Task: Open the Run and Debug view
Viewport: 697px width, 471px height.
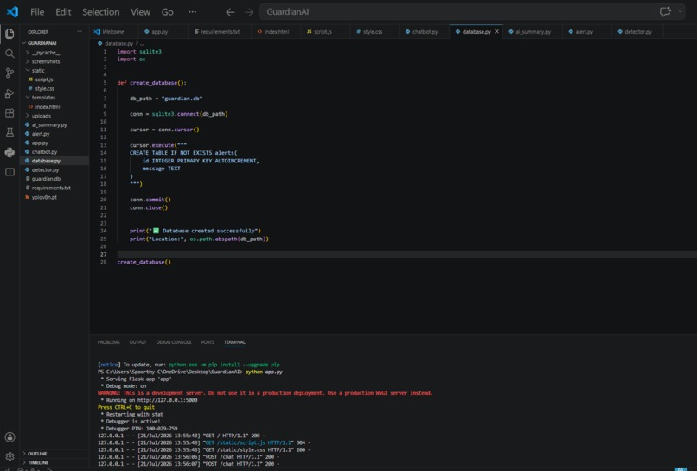Action: pyautogui.click(x=10, y=93)
